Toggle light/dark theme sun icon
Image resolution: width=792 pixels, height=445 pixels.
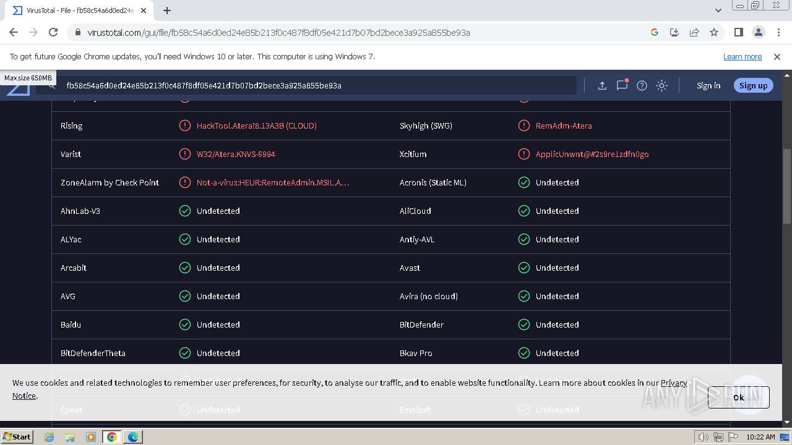[x=661, y=85]
